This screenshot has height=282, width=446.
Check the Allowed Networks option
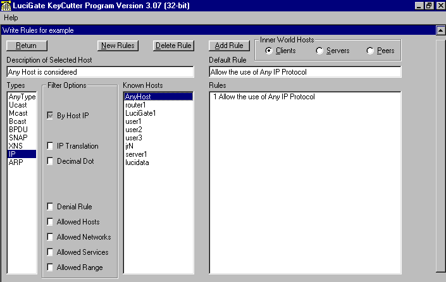50,237
